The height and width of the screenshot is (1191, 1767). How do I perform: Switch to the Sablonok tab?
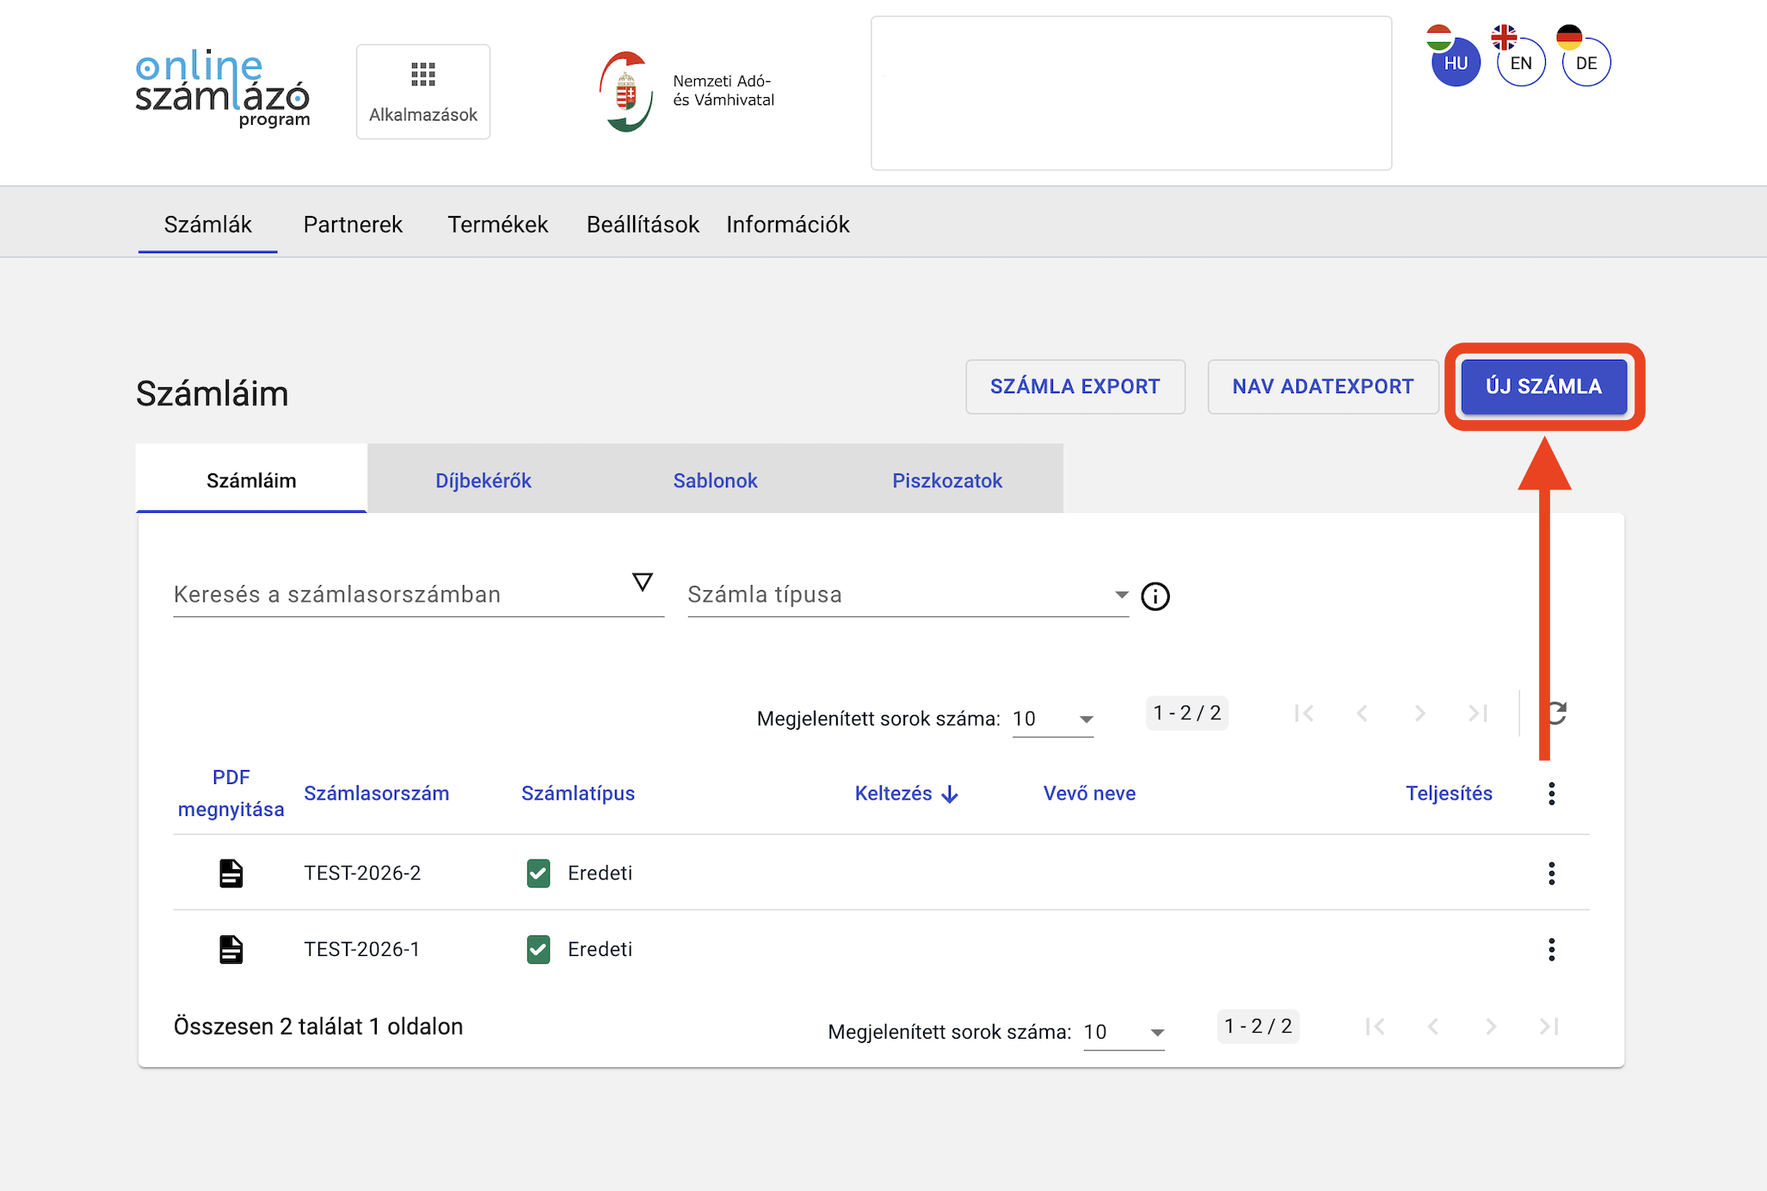click(715, 479)
